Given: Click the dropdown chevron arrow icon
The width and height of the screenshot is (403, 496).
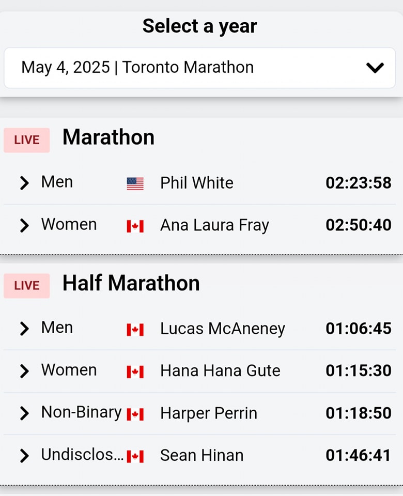Looking at the screenshot, I should 375,68.
